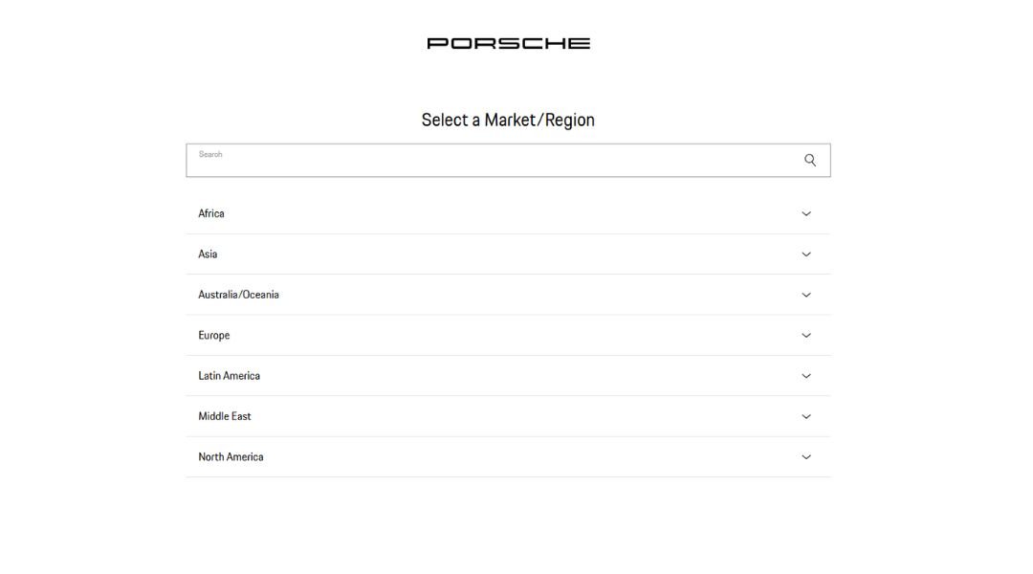This screenshot has width=1033, height=574.
Task: Click the chevron beside Latin America
Action: click(806, 376)
